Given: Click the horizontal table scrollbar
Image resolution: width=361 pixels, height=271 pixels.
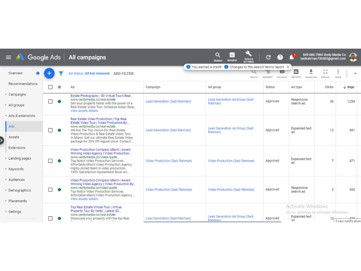Looking at the screenshot, I should [x=212, y=222].
